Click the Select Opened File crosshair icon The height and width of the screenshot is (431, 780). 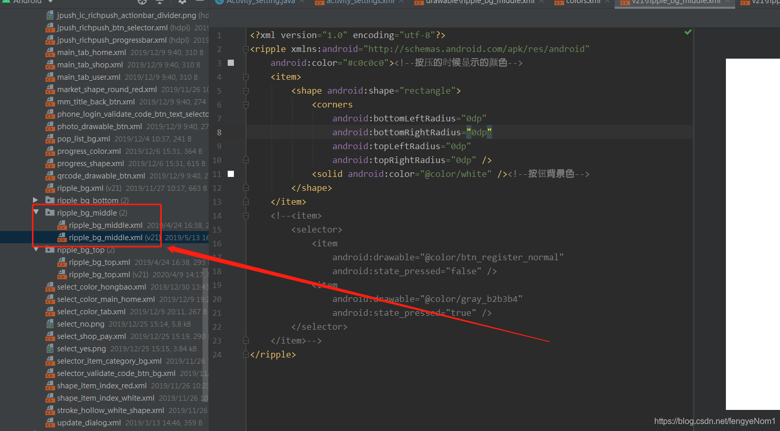click(142, 3)
